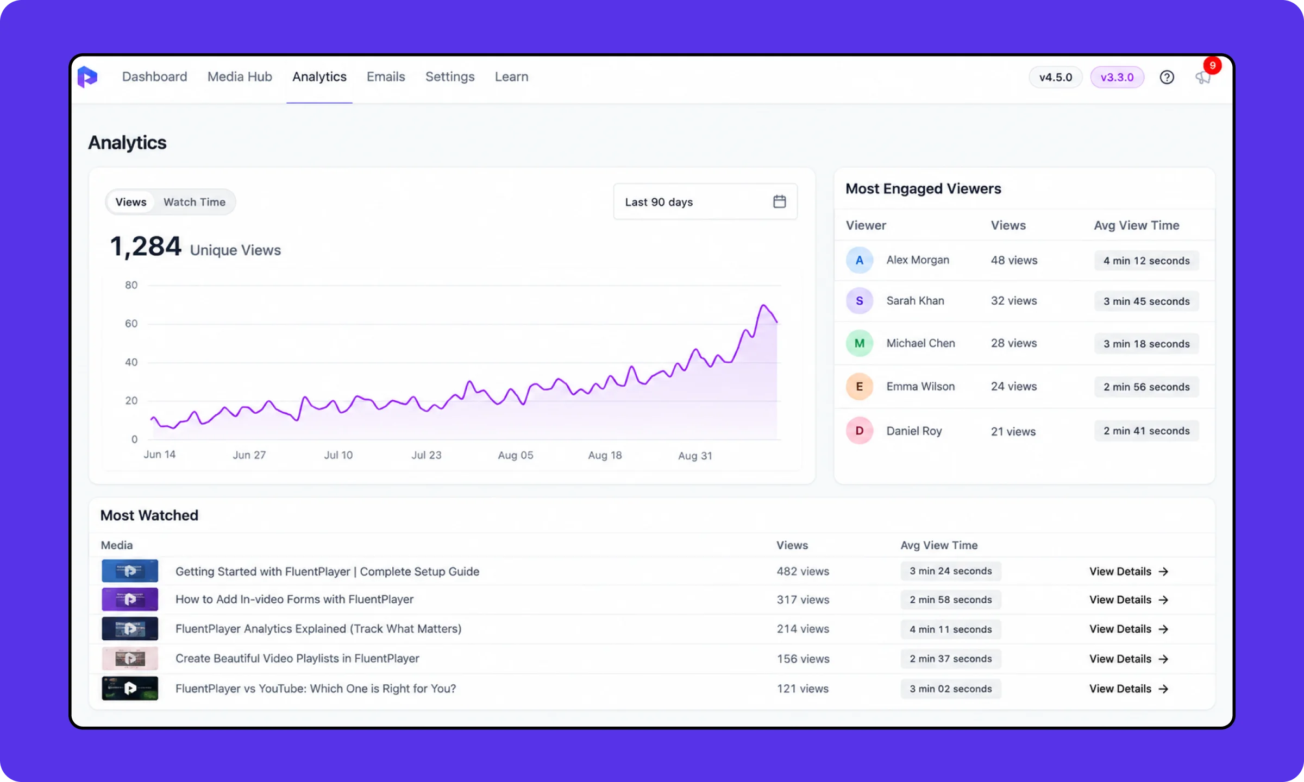Click title 'FluentPlayer vs YouTube: Which One is Right for You?'

click(x=316, y=689)
